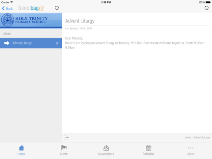
Task: Tap the Last Updated 10 Dec 2014 text
Action: 79,28
